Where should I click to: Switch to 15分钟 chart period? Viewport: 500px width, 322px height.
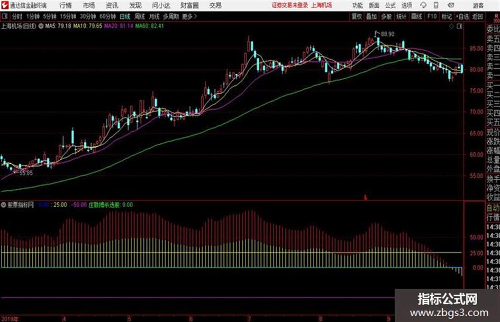click(68, 16)
